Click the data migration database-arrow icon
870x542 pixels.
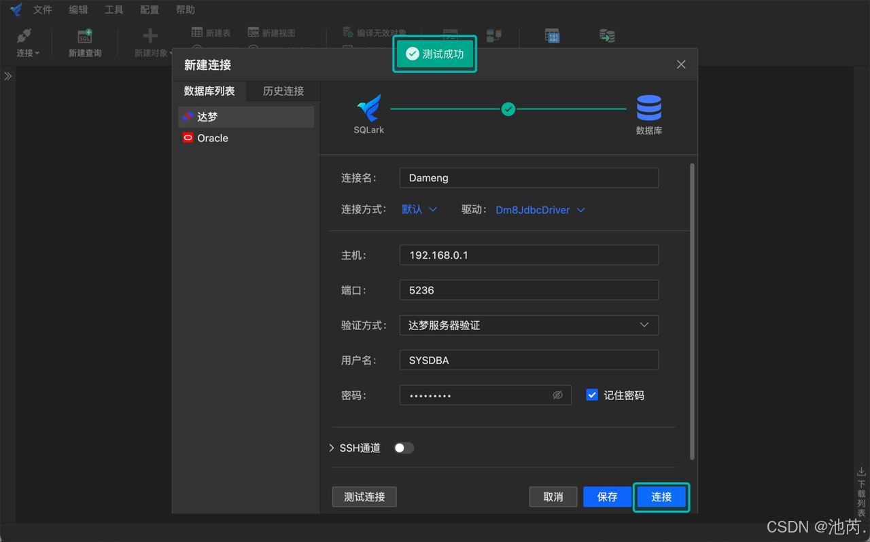(x=607, y=36)
